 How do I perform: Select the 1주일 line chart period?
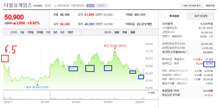[x=30, y=32]
